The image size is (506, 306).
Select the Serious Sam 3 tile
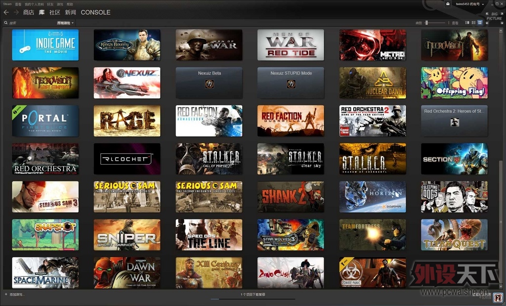click(45, 197)
